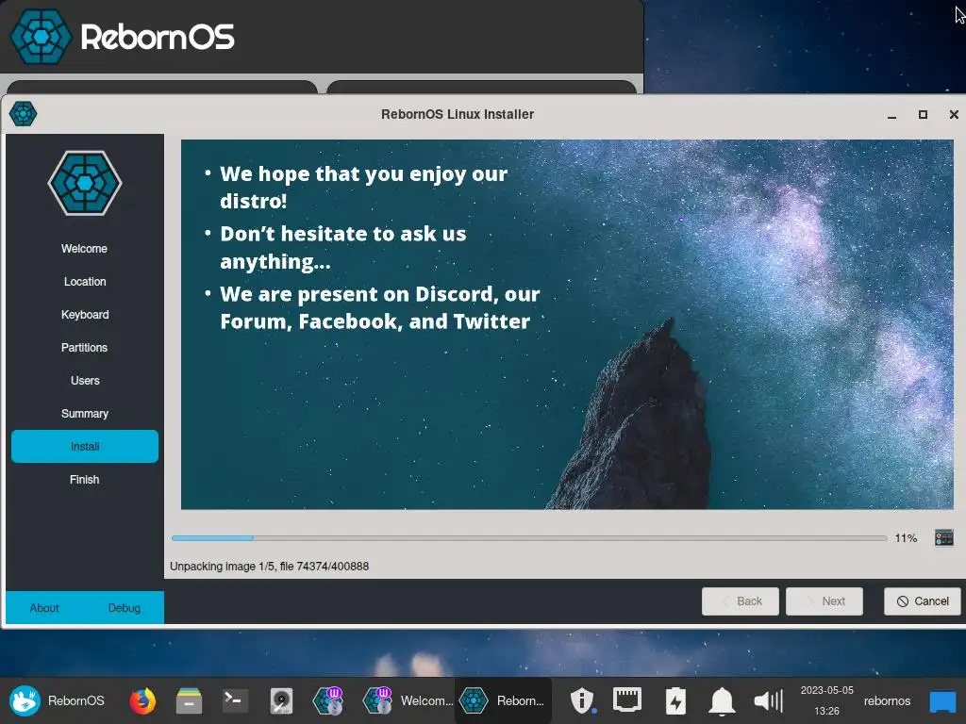Viewport: 966px width, 724px height.
Task: Click the Unpacking image 1/5 status text
Action: pos(269,567)
